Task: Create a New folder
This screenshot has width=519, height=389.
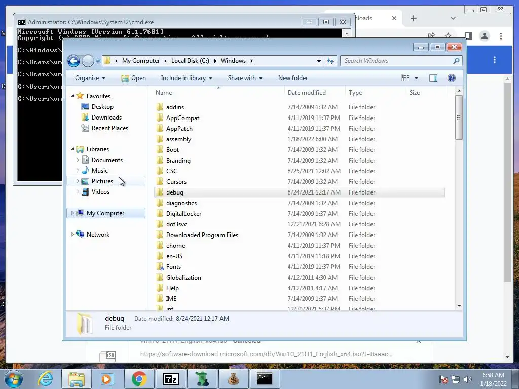Action: click(x=293, y=78)
